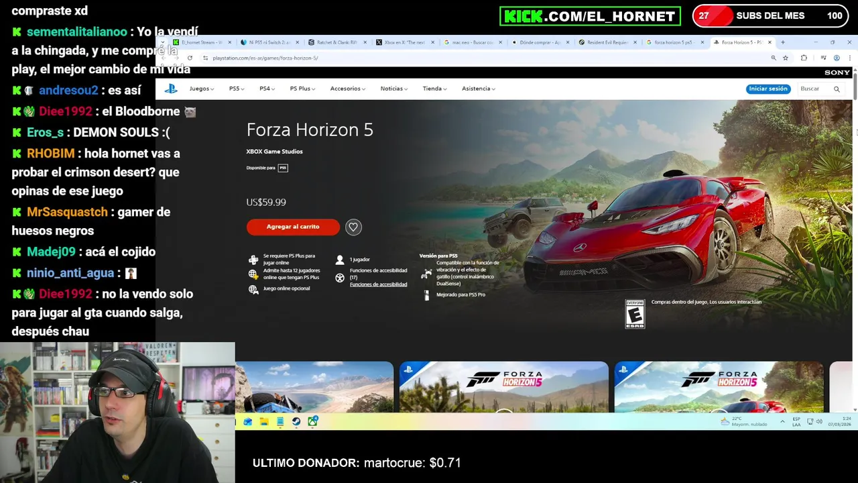This screenshot has width=858, height=483.
Task: Open Outlook from the taskbar
Action: click(248, 421)
